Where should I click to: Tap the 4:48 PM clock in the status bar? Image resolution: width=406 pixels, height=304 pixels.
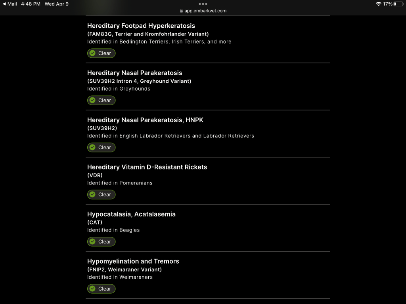[x=31, y=4]
